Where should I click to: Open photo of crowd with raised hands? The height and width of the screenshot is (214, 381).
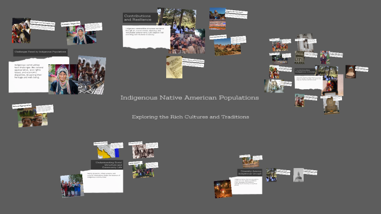coord(187,41)
